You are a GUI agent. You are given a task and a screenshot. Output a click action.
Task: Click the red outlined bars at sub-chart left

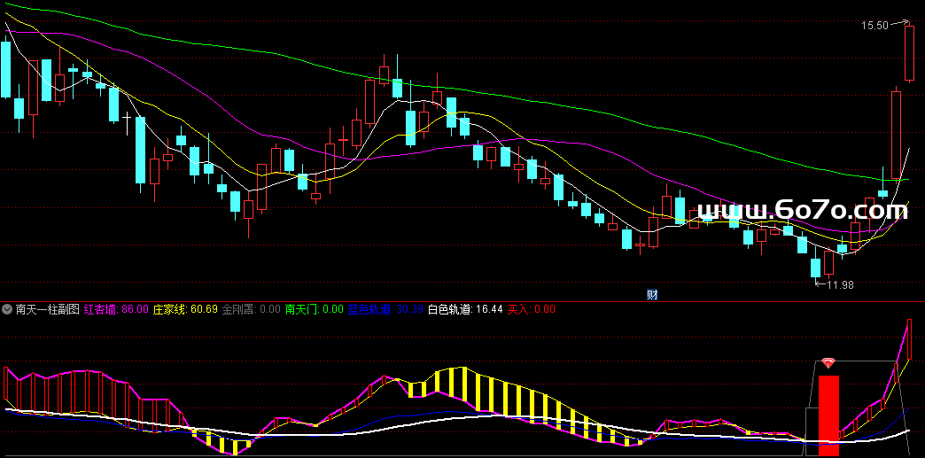[53, 392]
